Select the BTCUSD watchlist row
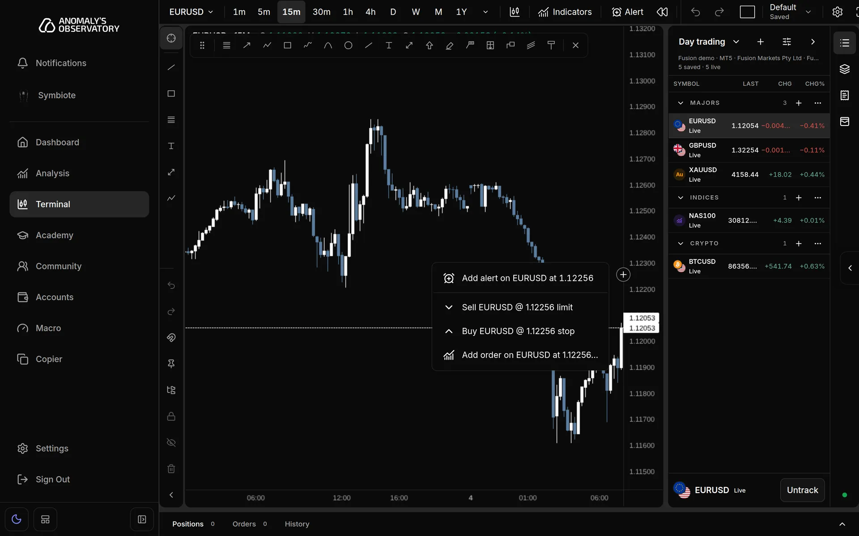 (749, 267)
